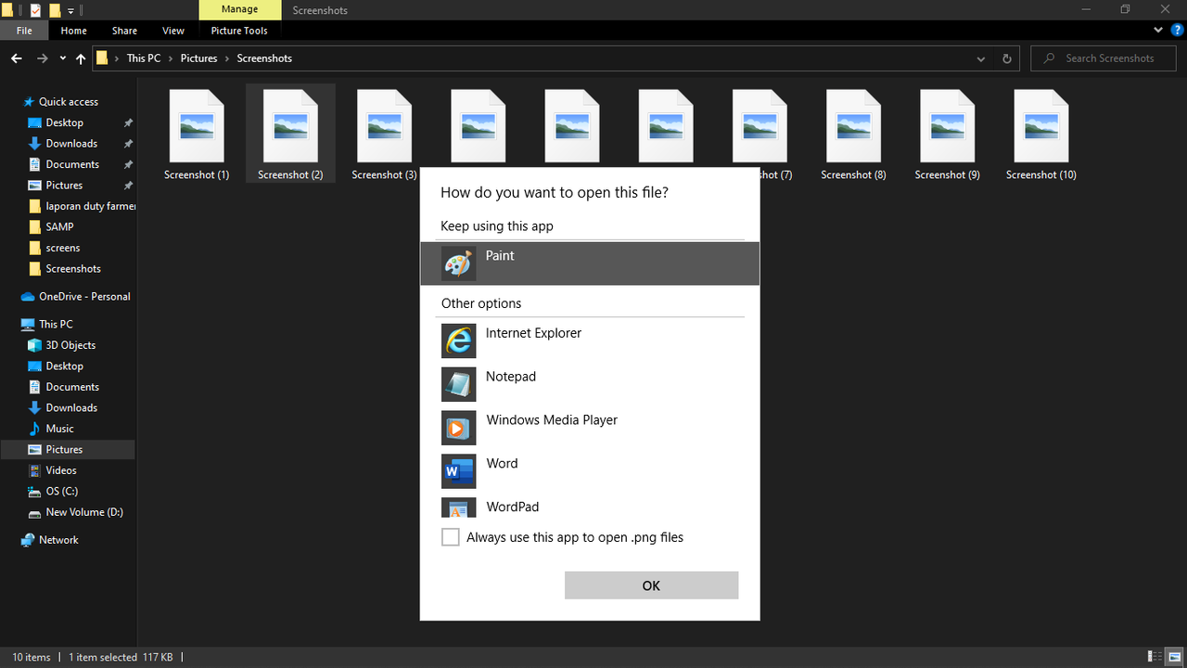Click the New folder icon in the Quick Access Toolbar
This screenshot has height=668, width=1187.
[x=55, y=10]
